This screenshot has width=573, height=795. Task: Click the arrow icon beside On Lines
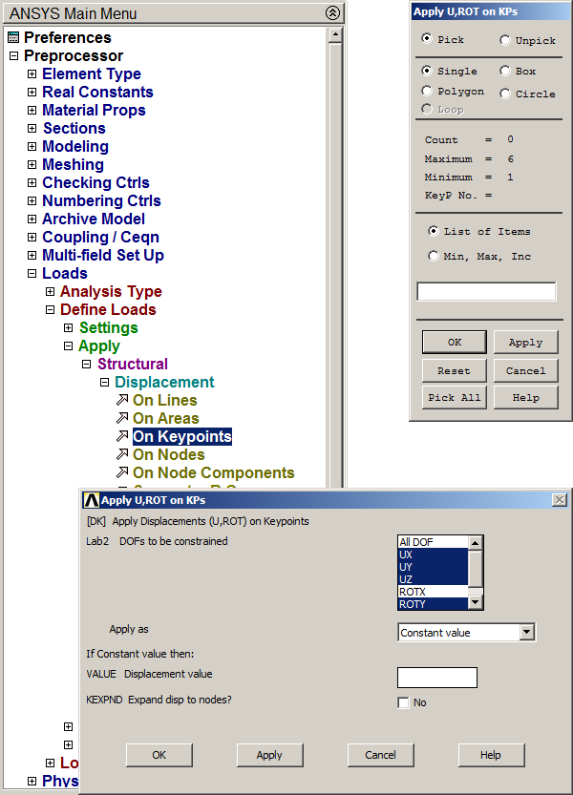[121, 400]
